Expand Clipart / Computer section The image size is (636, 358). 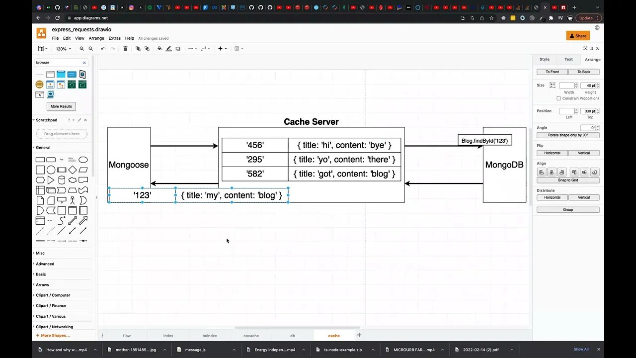[x=53, y=295]
